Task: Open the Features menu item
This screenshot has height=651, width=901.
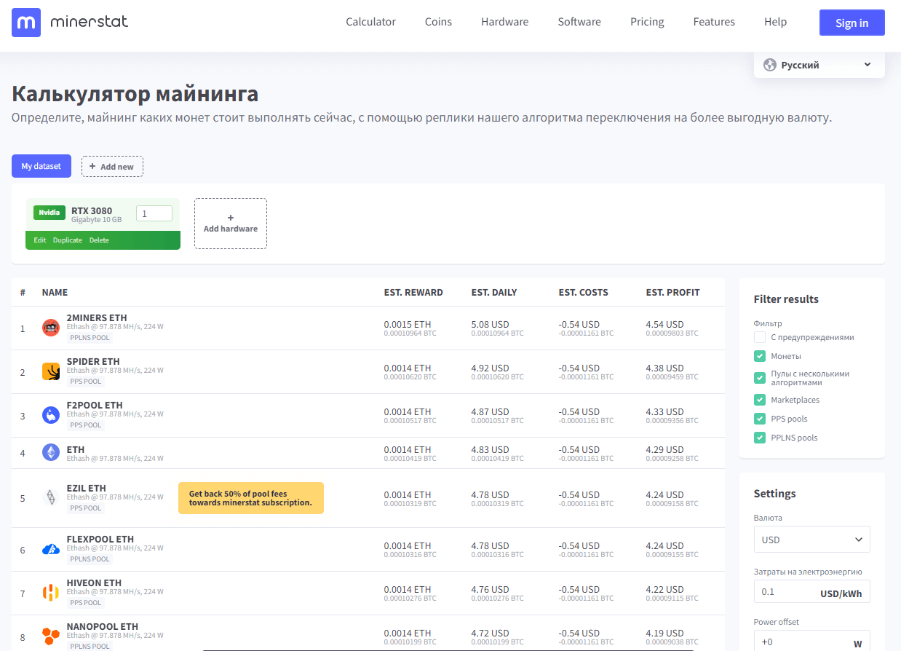Action: click(714, 22)
